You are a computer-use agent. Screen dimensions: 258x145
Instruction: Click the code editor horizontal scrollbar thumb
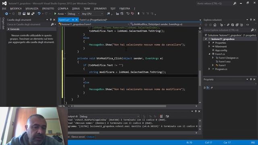pyautogui.click(x=120, y=106)
